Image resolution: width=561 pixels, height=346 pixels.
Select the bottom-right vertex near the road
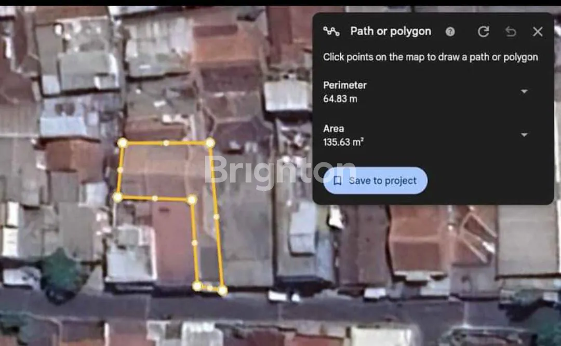222,290
